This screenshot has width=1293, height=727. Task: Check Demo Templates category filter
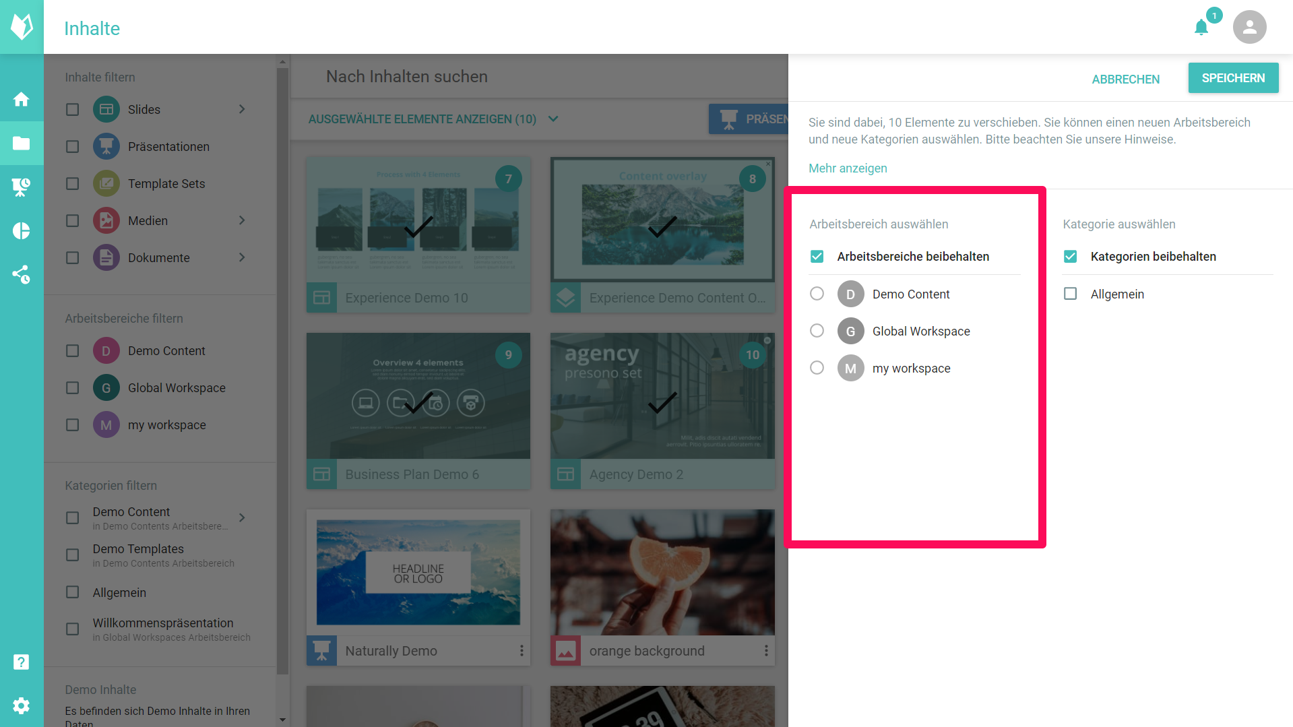[x=73, y=555]
